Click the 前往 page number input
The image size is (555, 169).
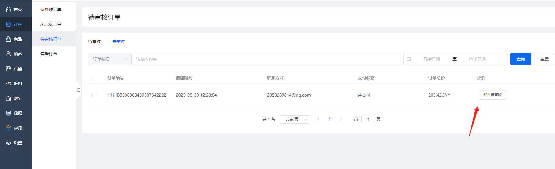[x=368, y=119]
